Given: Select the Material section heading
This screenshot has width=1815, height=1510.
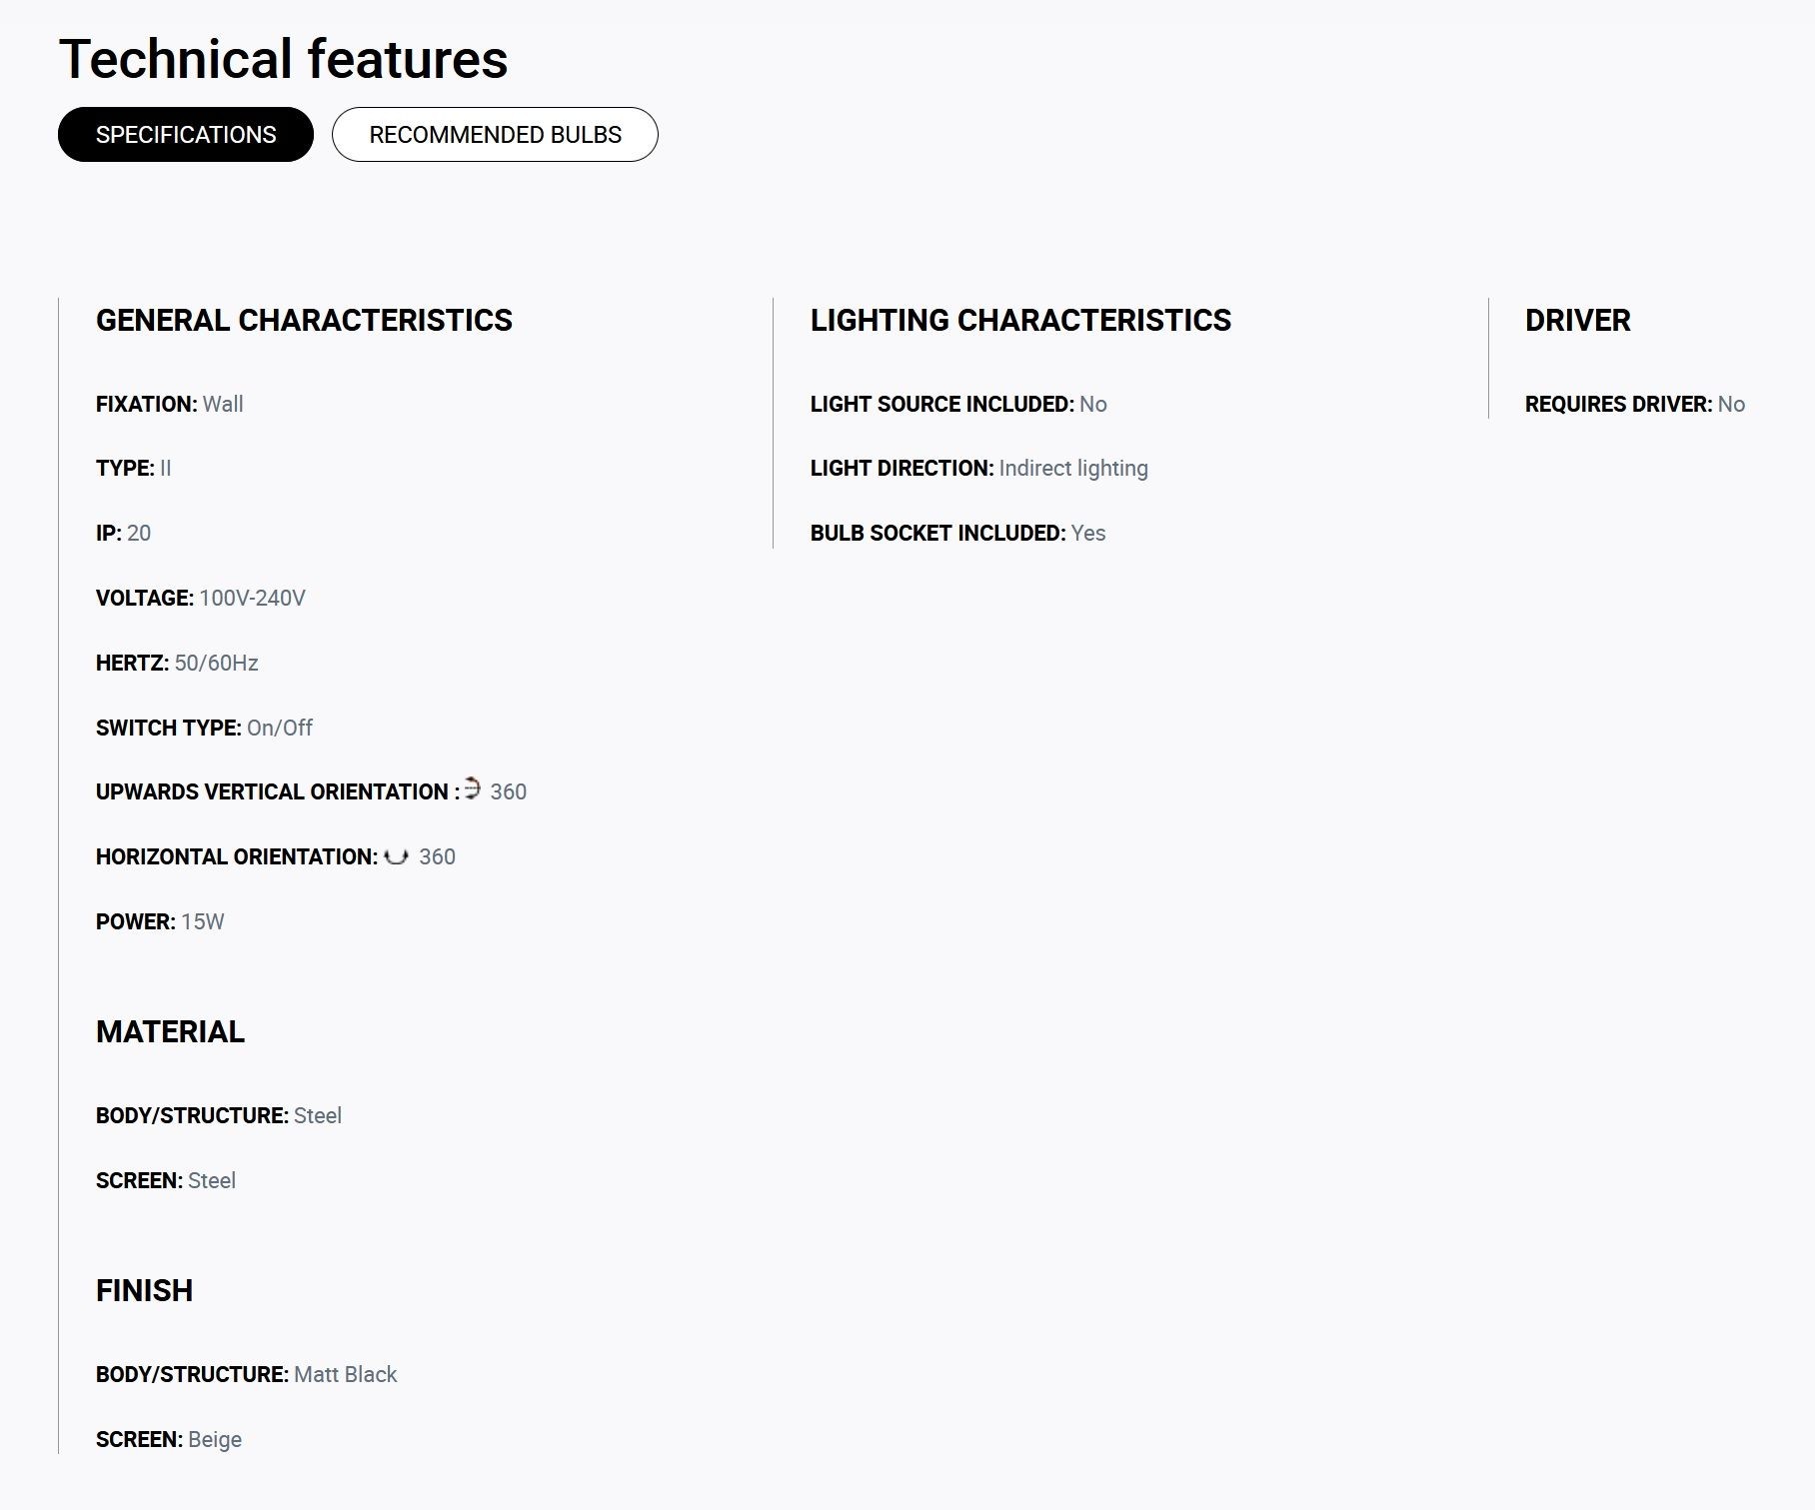Looking at the screenshot, I should (170, 1032).
